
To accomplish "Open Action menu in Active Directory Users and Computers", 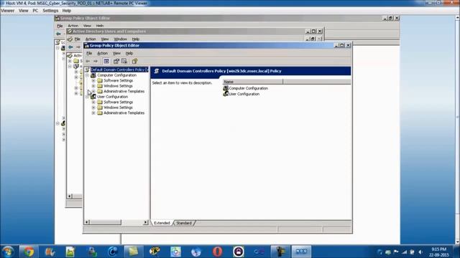I will [91, 39].
